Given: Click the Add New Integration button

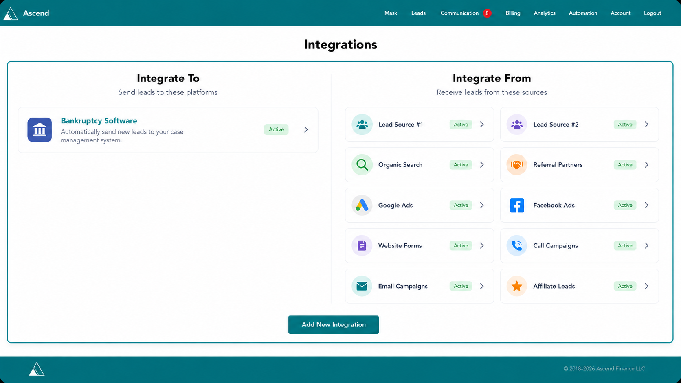Looking at the screenshot, I should (x=334, y=324).
